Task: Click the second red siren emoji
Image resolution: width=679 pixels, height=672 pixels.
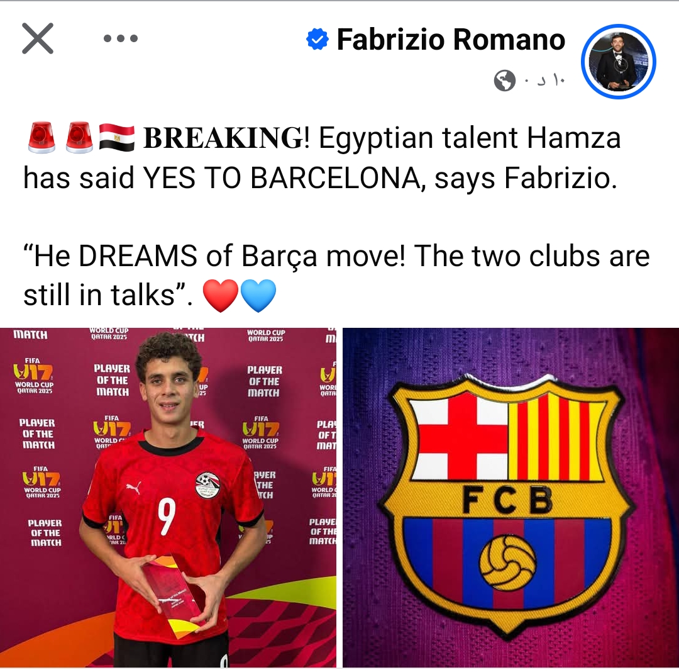Action: (80, 138)
